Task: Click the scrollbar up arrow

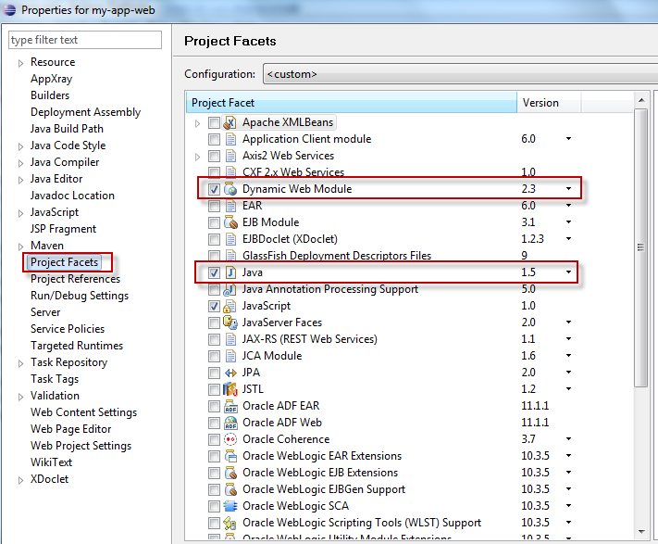Action: (x=640, y=100)
